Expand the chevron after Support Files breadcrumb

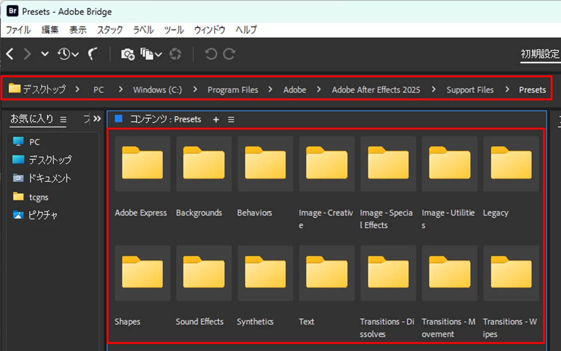tap(507, 90)
